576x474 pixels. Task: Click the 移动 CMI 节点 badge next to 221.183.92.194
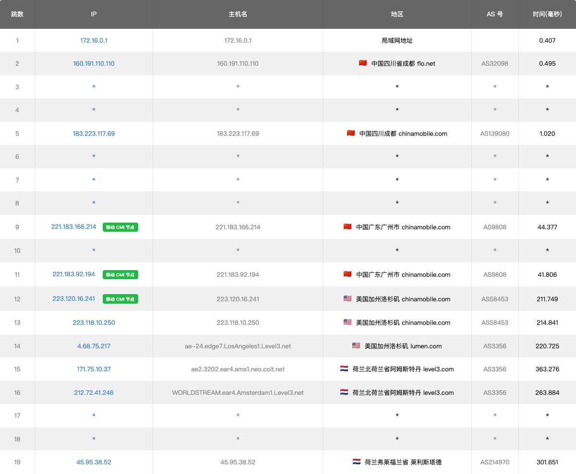coord(120,275)
